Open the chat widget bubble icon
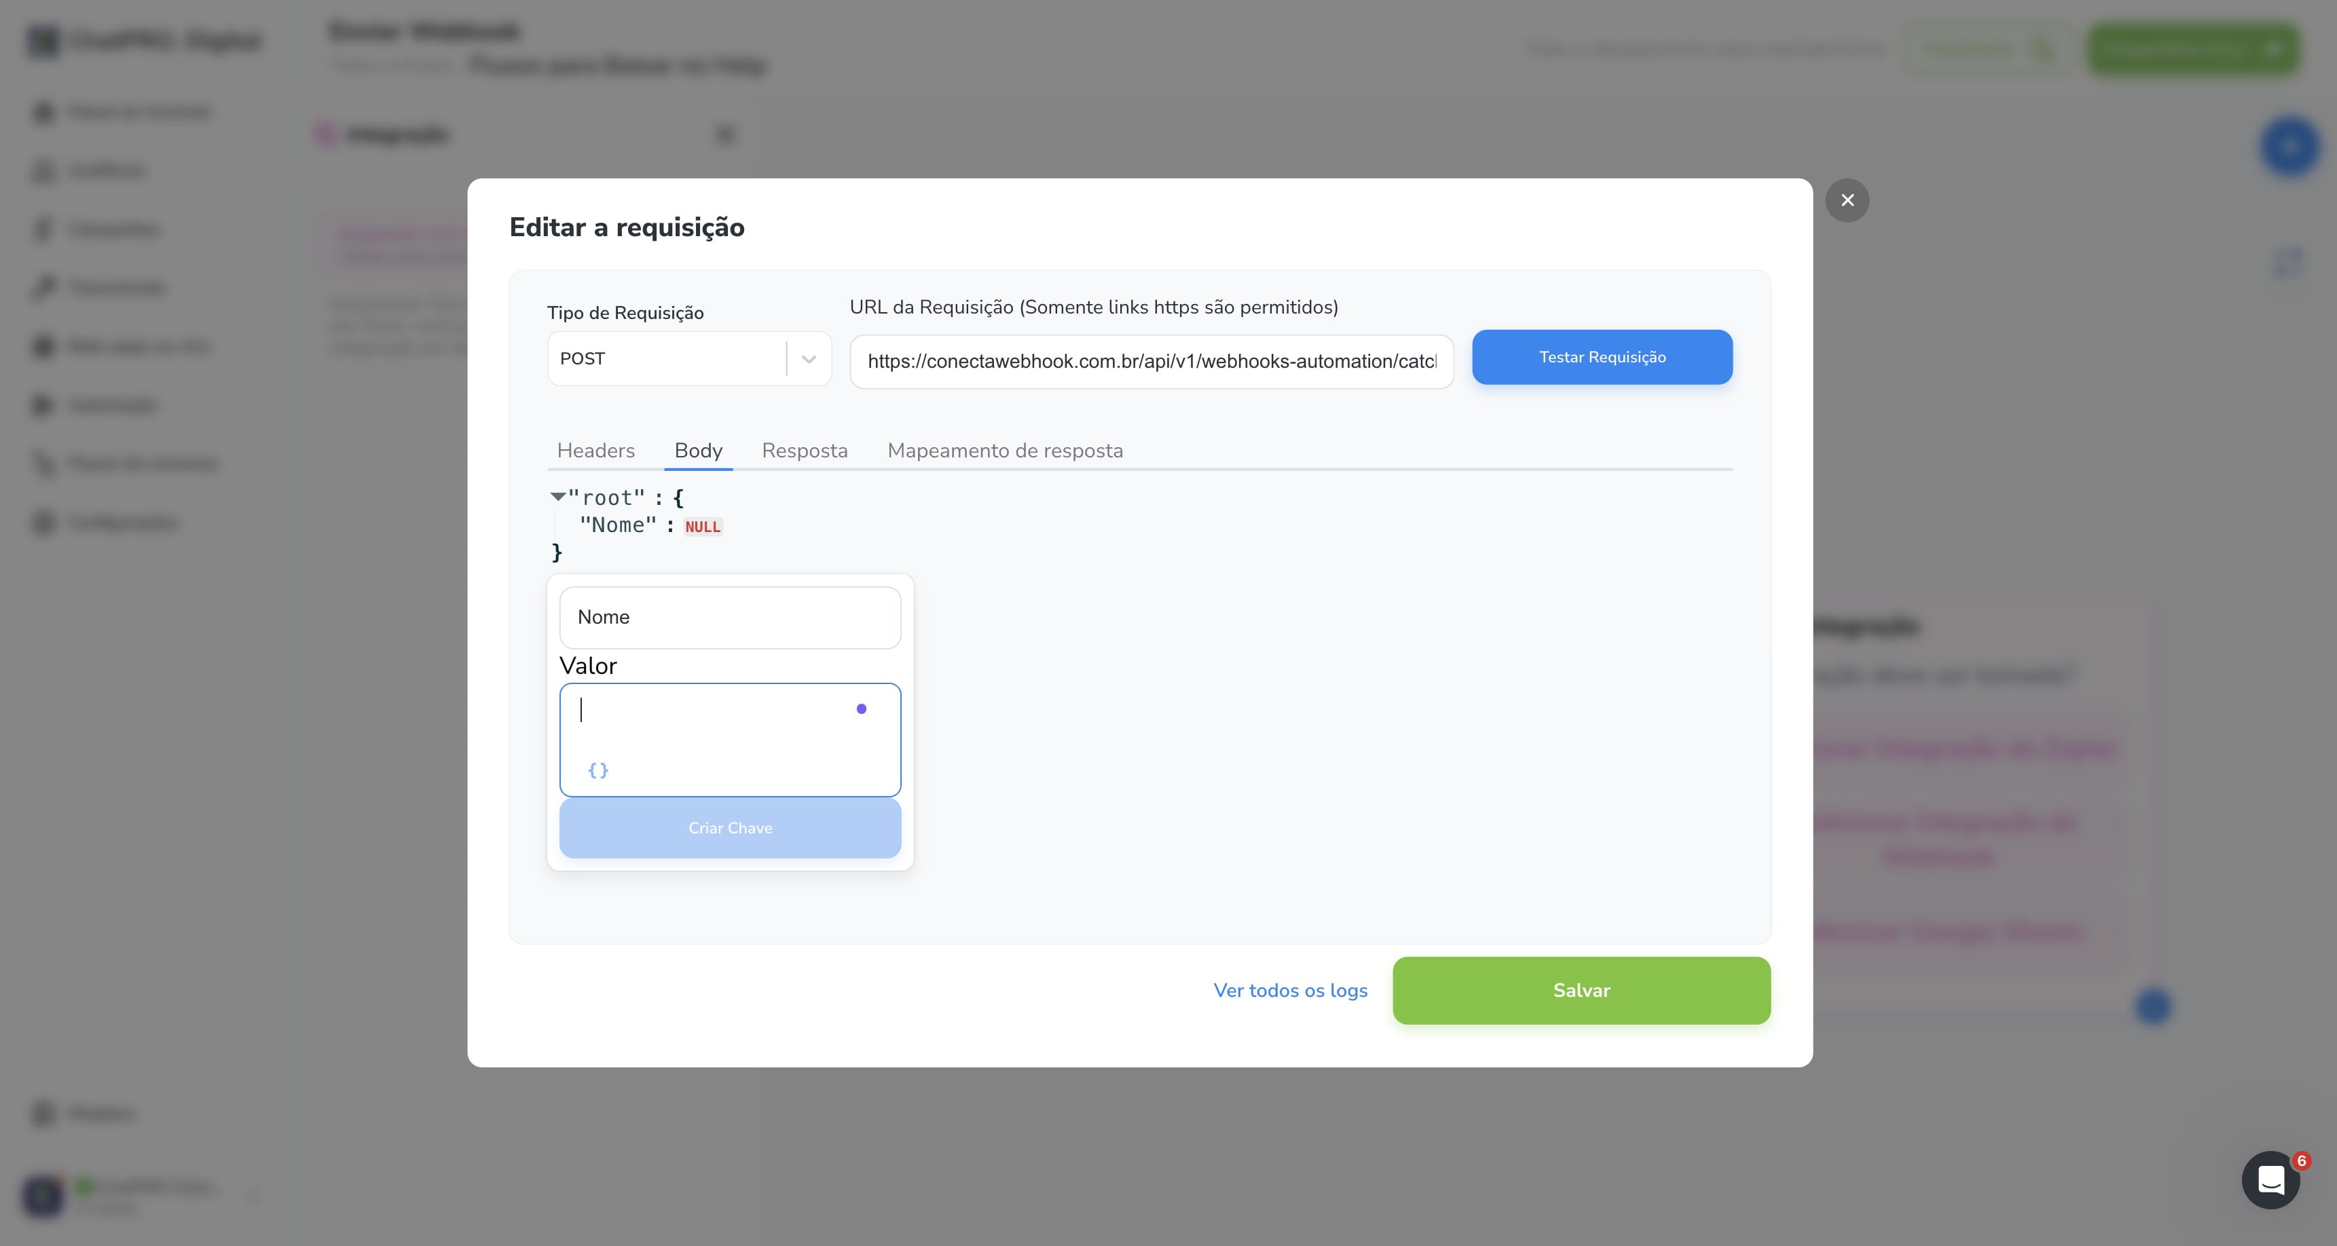Viewport: 2337px width, 1246px height. tap(2270, 1179)
